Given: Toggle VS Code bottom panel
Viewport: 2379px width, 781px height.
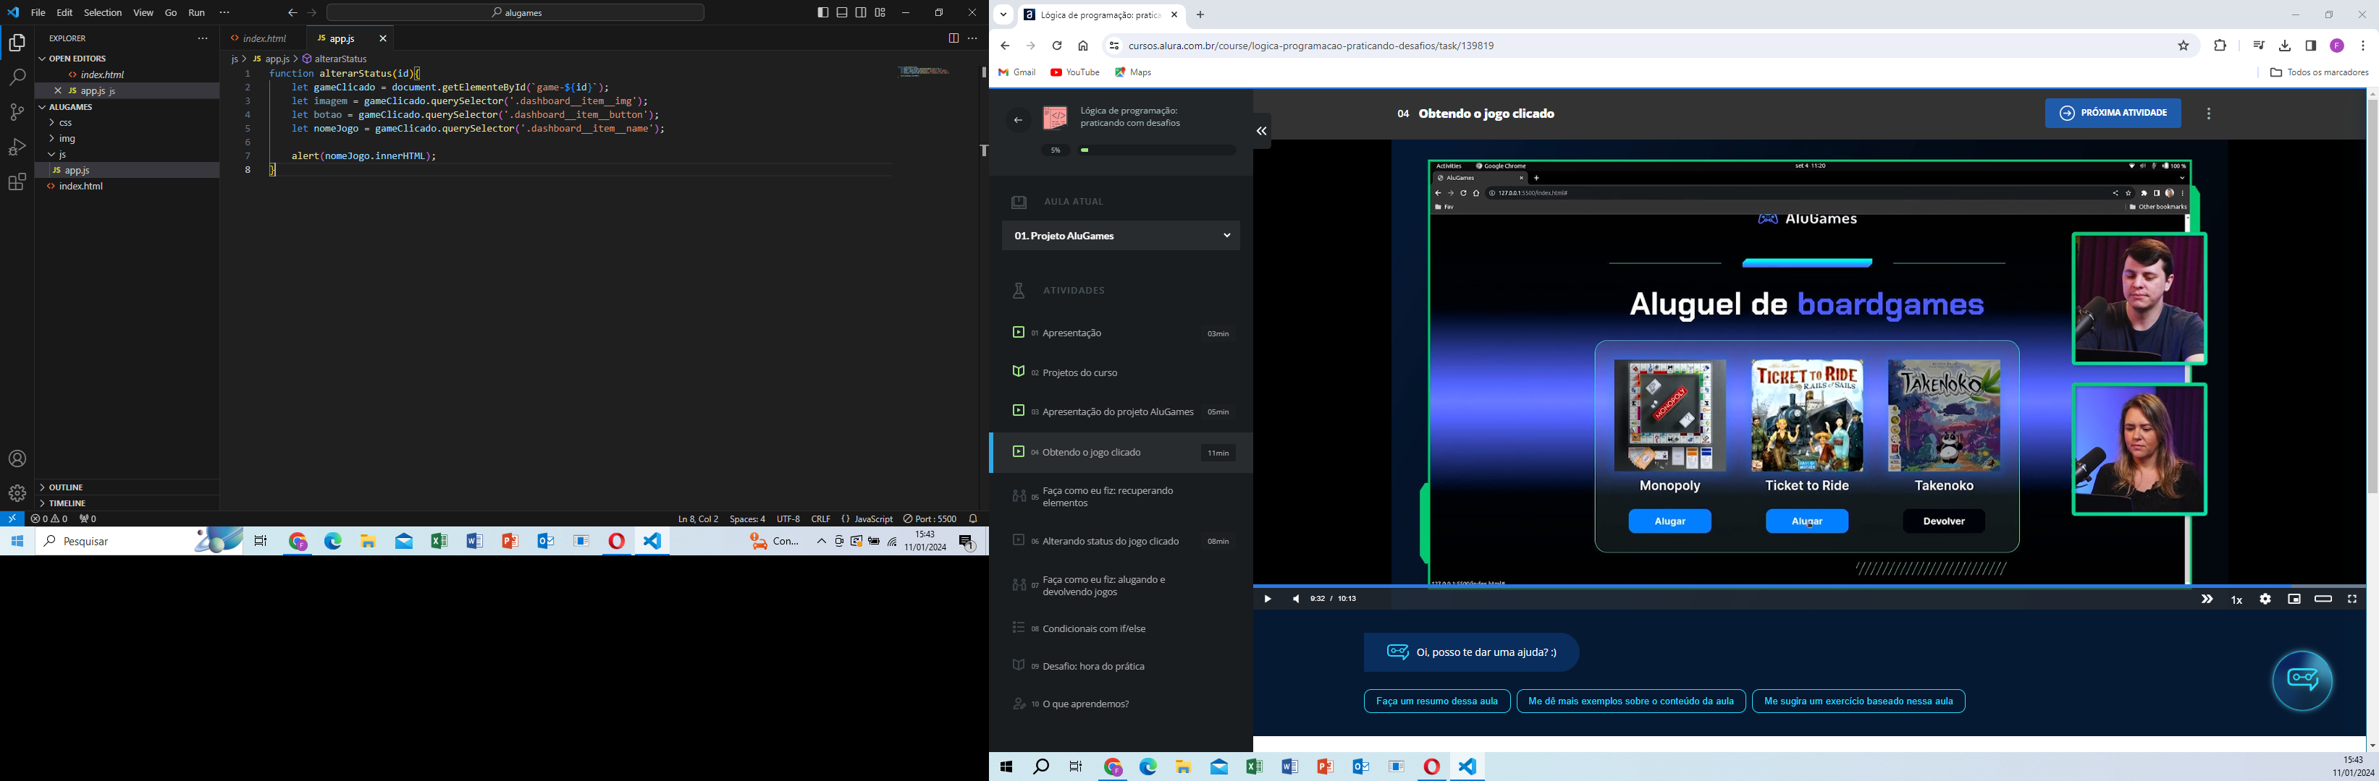Looking at the screenshot, I should (842, 13).
